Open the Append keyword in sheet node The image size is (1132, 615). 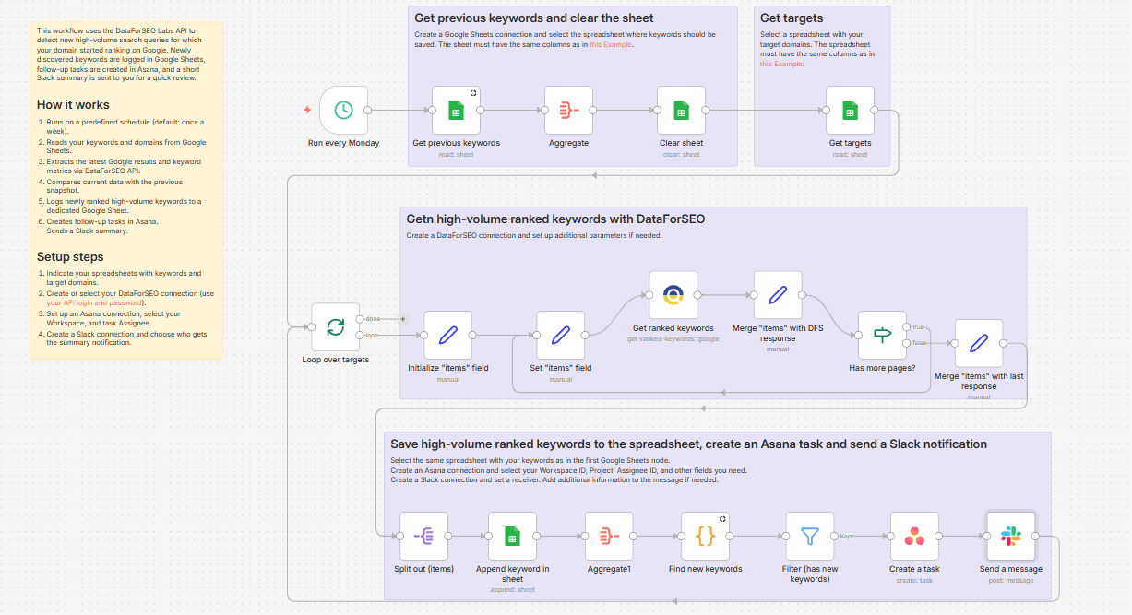(x=513, y=536)
